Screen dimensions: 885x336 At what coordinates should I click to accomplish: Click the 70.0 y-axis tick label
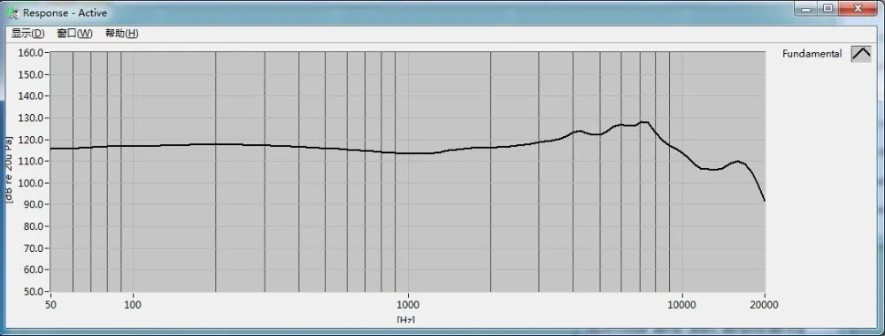[34, 248]
